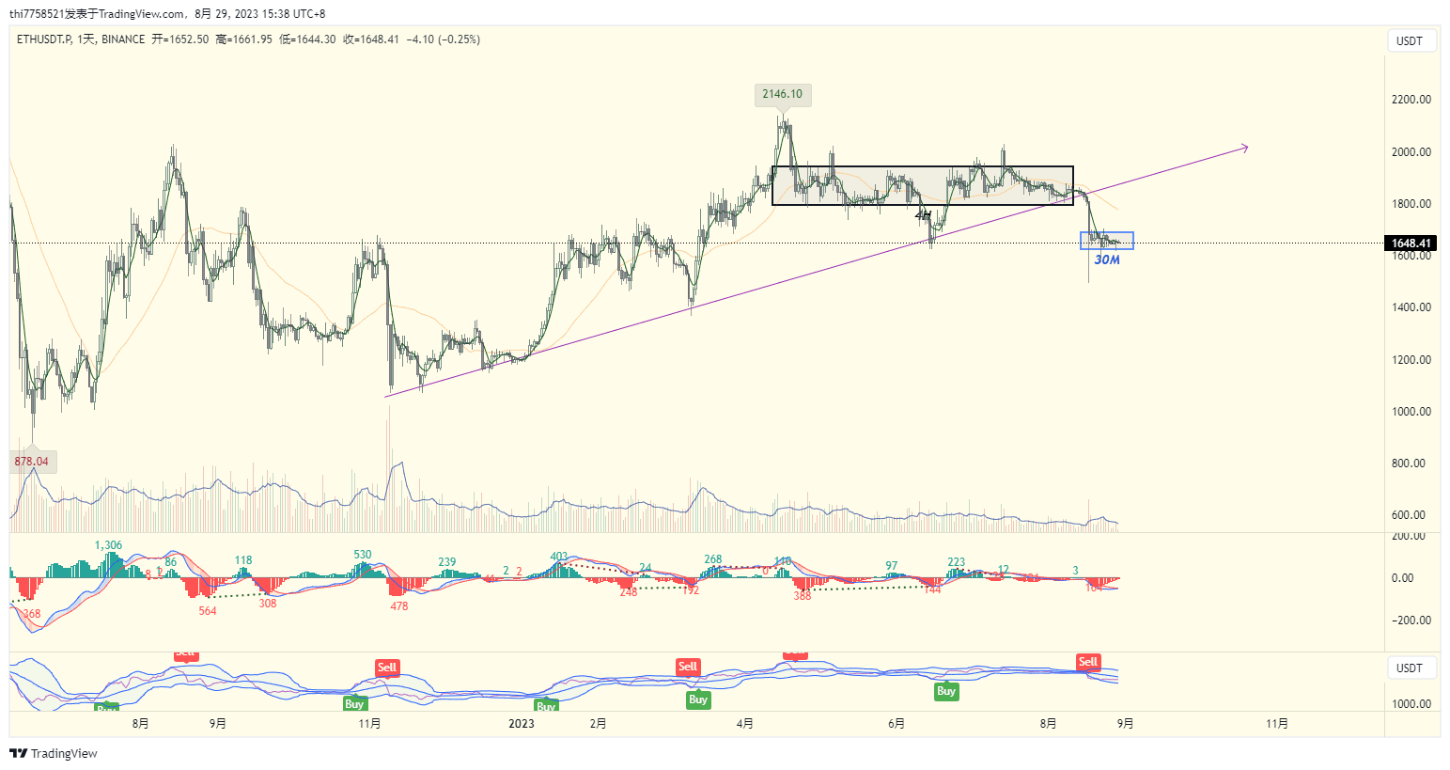Click the change value −4.10 (−0.25%)
The width and height of the screenshot is (1450, 770).
coord(444,39)
